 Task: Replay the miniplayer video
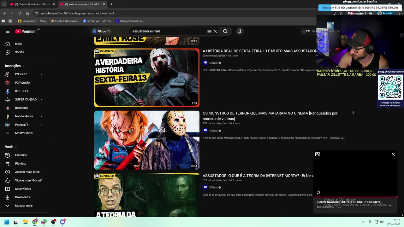[x=318, y=192]
